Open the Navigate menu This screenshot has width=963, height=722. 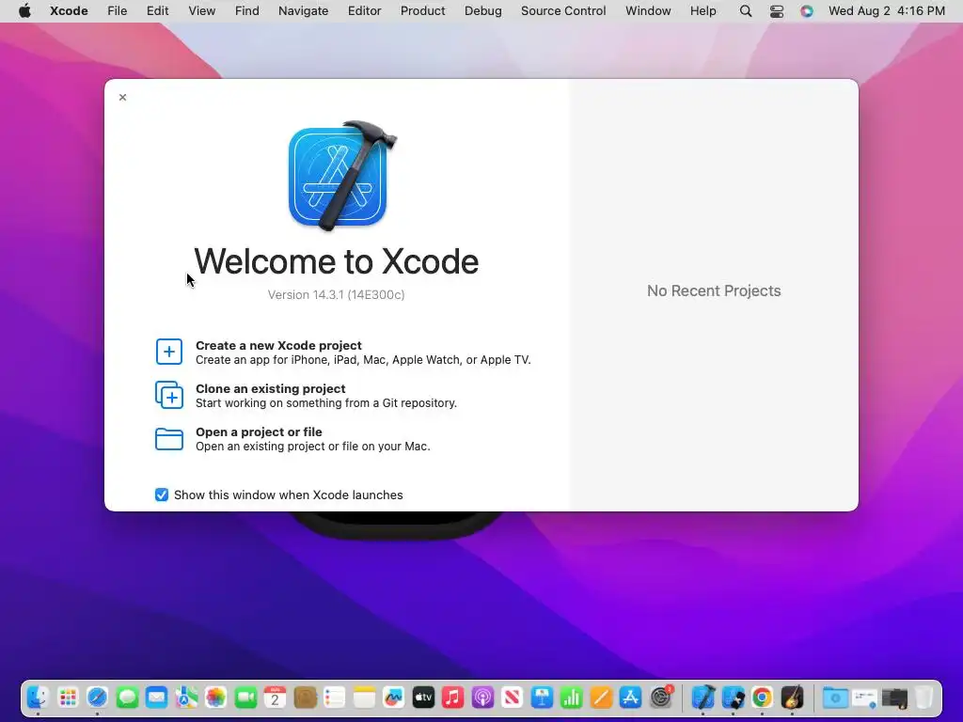coord(304,11)
